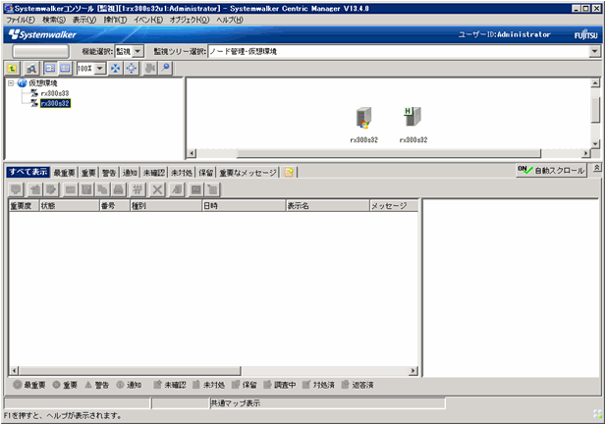Open the 100% zoom level dropdown

[99, 69]
